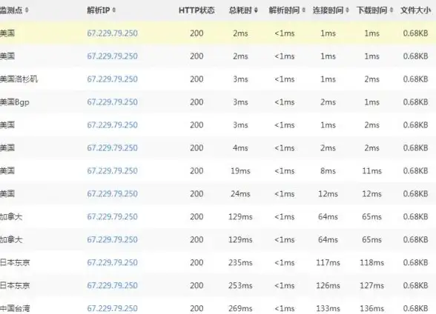
Task: Select the 文件大小 column header
Action: (415, 10)
